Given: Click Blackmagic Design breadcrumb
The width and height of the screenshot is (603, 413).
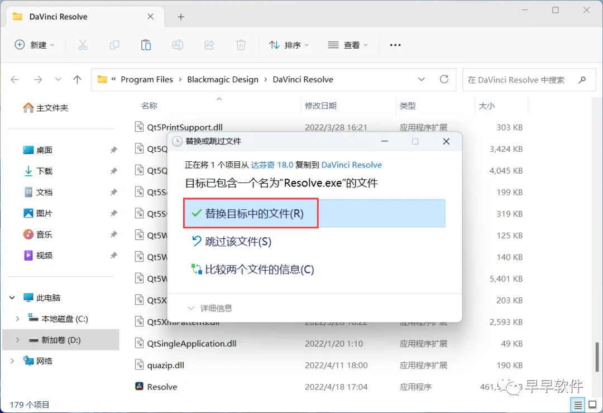Looking at the screenshot, I should point(223,80).
